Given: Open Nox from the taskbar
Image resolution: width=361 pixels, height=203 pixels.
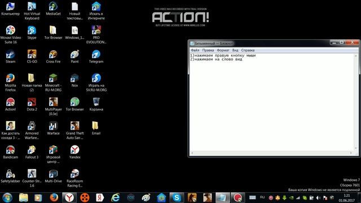Looking at the screenshot, I should (131, 198).
